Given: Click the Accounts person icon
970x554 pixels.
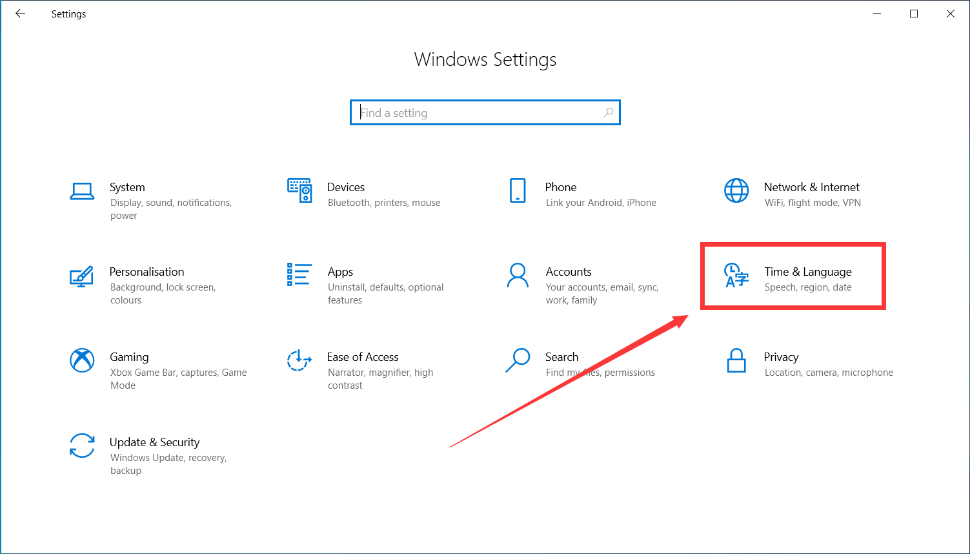Looking at the screenshot, I should tap(518, 275).
